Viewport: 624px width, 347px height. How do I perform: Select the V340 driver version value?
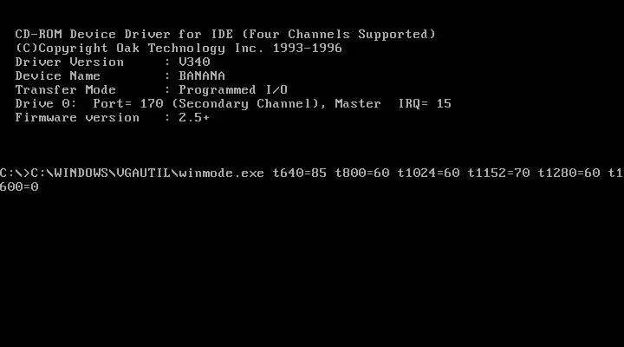click(x=194, y=62)
